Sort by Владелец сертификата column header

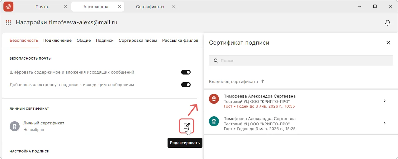[233, 81]
